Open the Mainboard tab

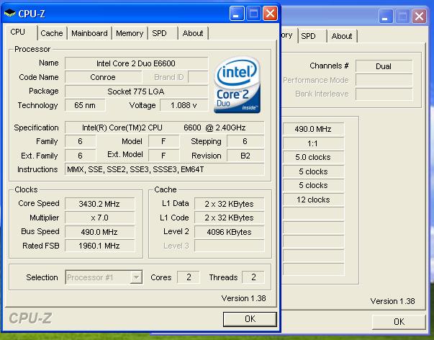click(x=89, y=33)
